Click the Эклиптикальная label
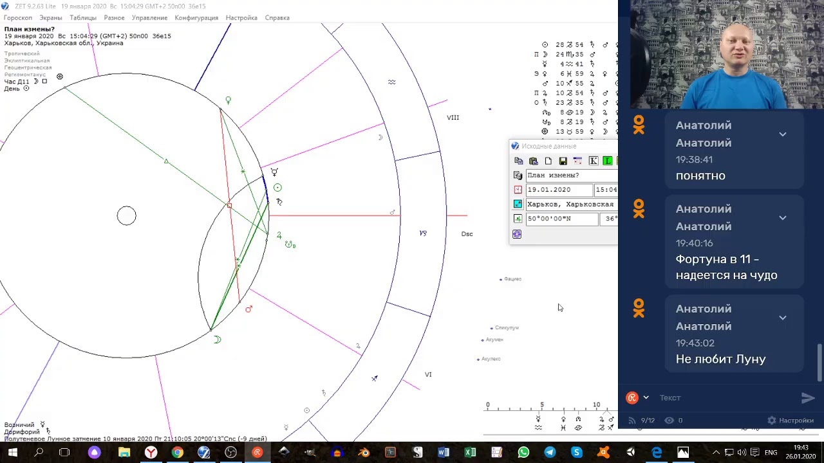824x463 pixels. click(26, 60)
